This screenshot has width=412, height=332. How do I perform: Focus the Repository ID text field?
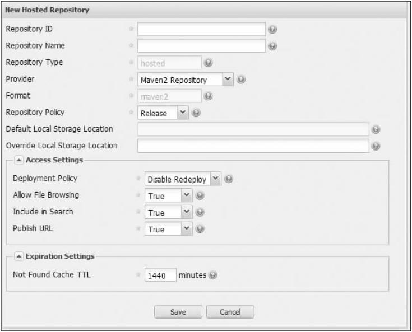pyautogui.click(x=201, y=29)
